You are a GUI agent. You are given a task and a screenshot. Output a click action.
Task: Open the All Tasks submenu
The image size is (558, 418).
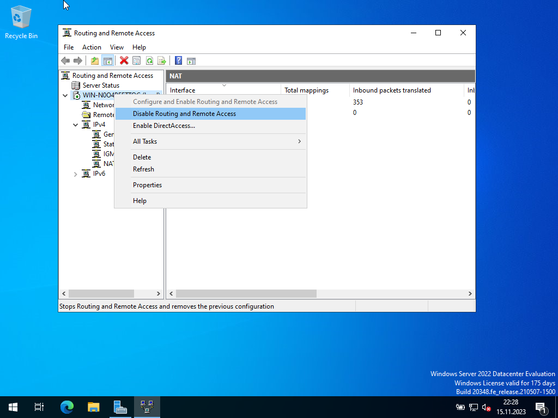point(210,142)
